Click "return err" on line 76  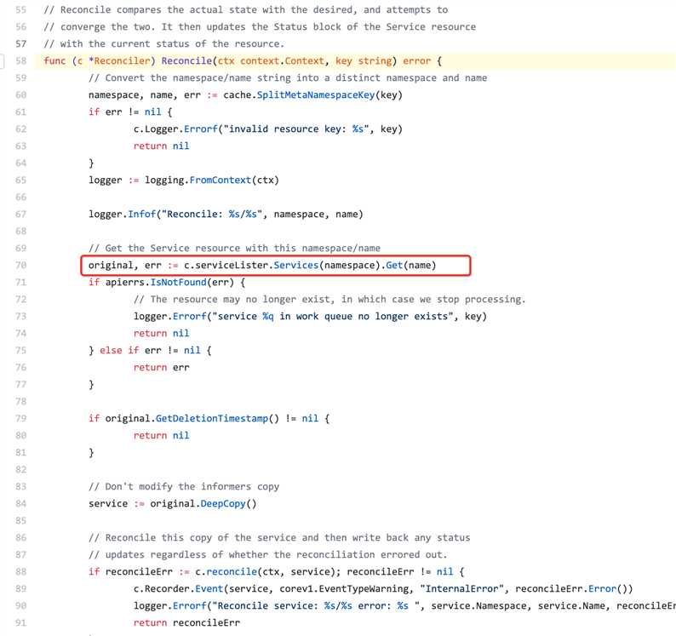[x=161, y=367]
